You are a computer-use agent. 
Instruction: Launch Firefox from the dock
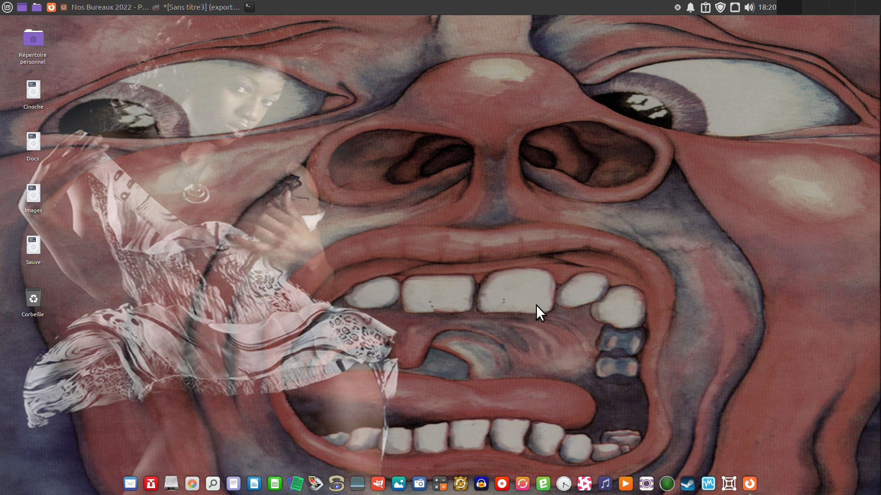point(750,484)
